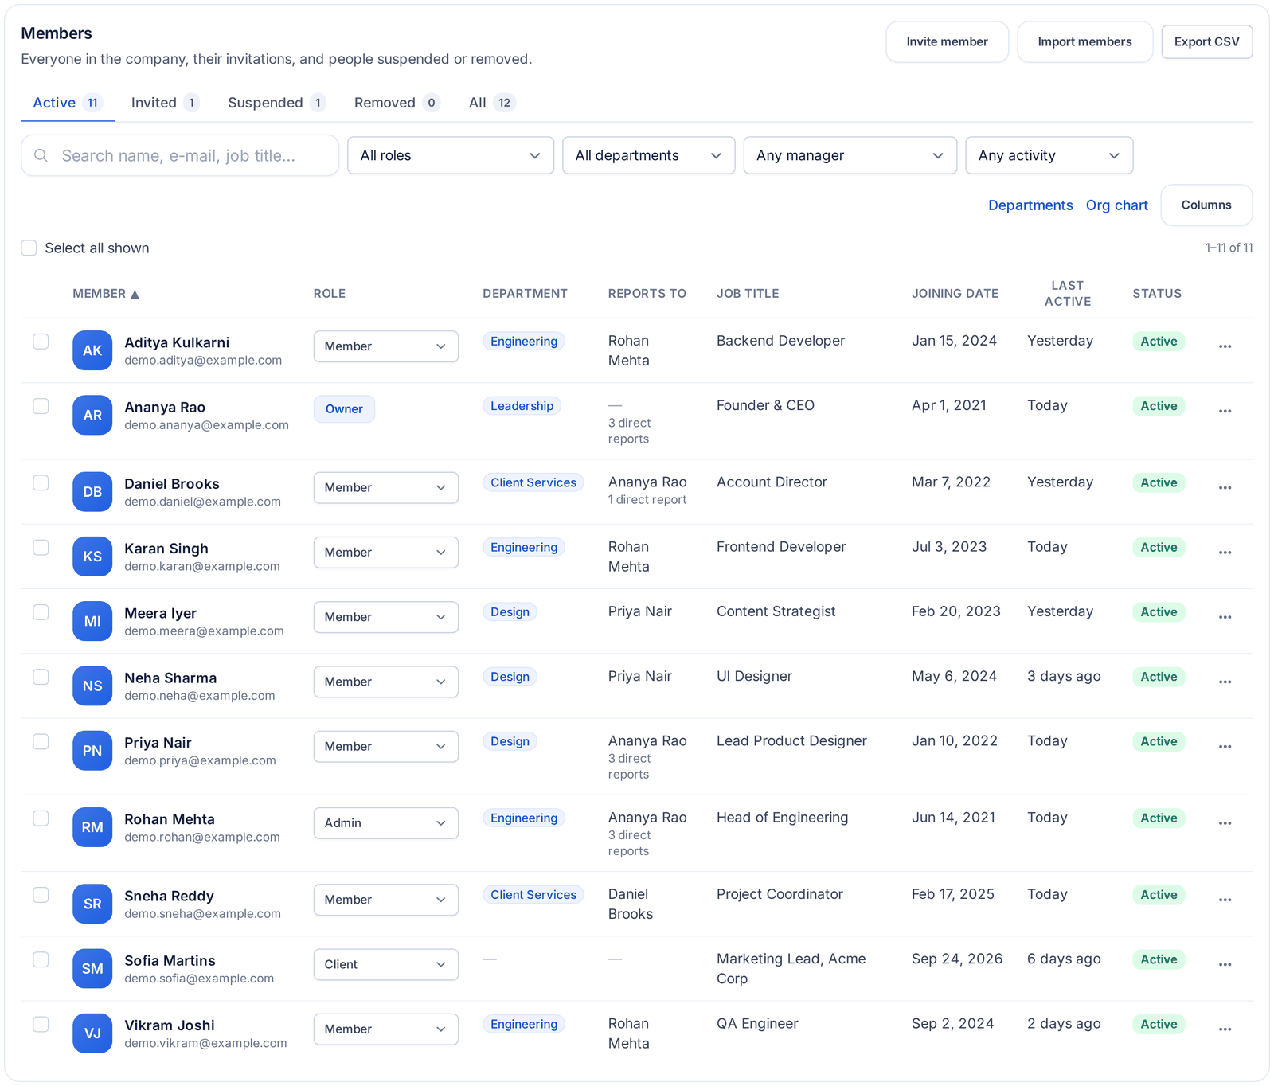Select Vikram Joshi's row checkbox
The width and height of the screenshot is (1274, 1086).
41,1025
